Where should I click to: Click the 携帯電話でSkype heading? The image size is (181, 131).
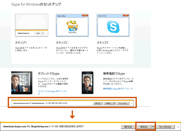coord(114,73)
